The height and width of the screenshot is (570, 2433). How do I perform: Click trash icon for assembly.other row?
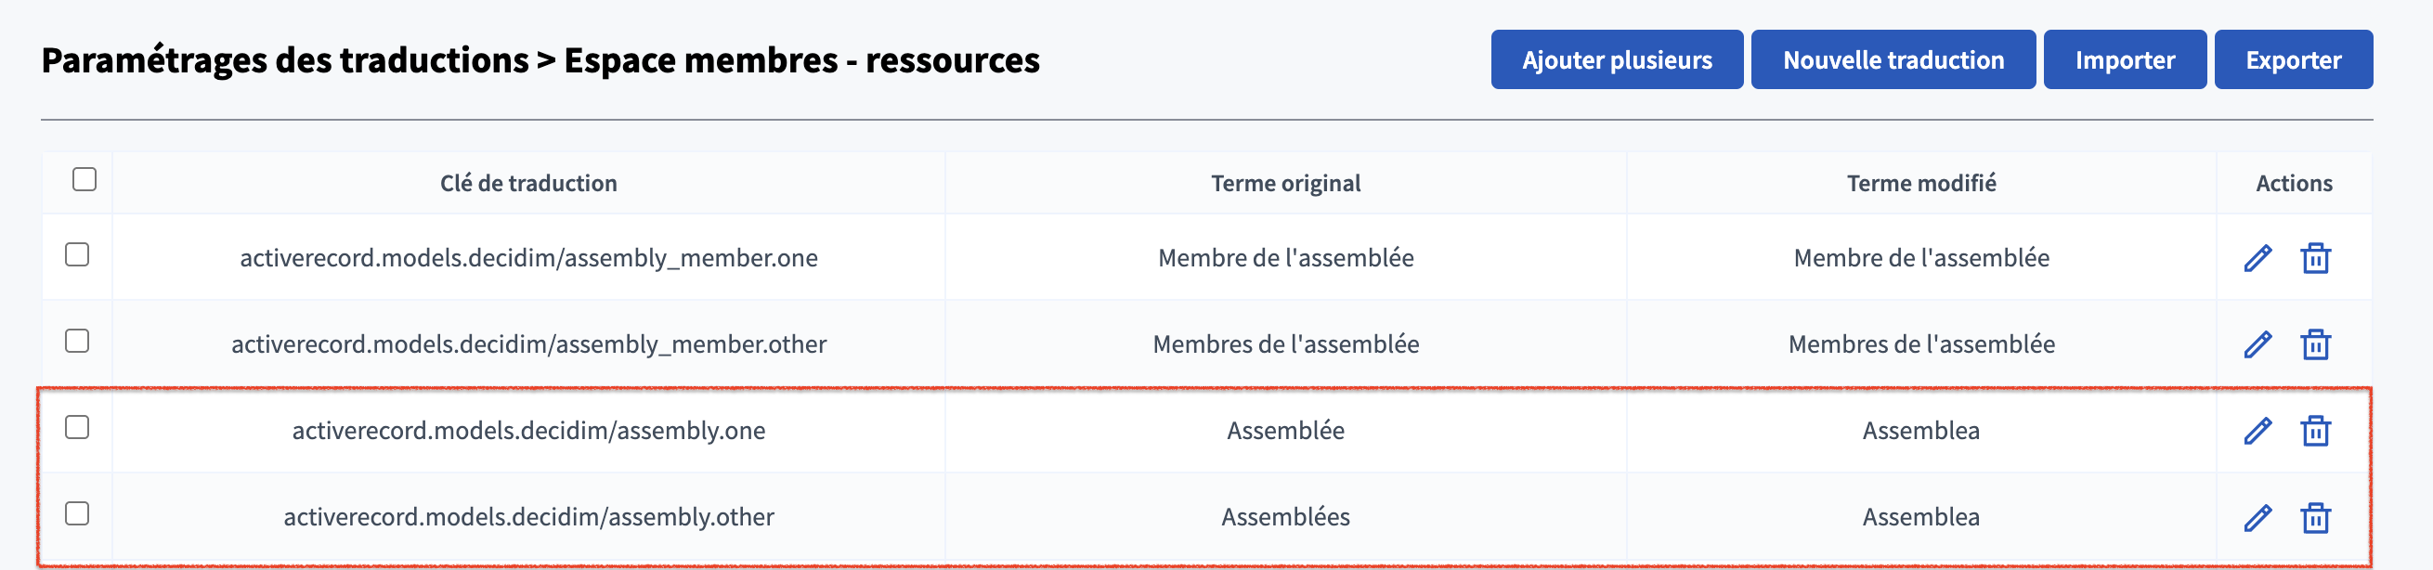[x=2315, y=518]
